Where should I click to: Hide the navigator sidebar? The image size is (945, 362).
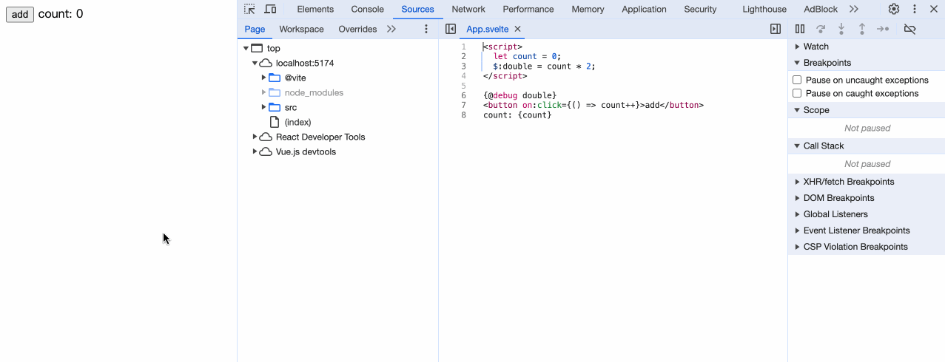(x=451, y=29)
